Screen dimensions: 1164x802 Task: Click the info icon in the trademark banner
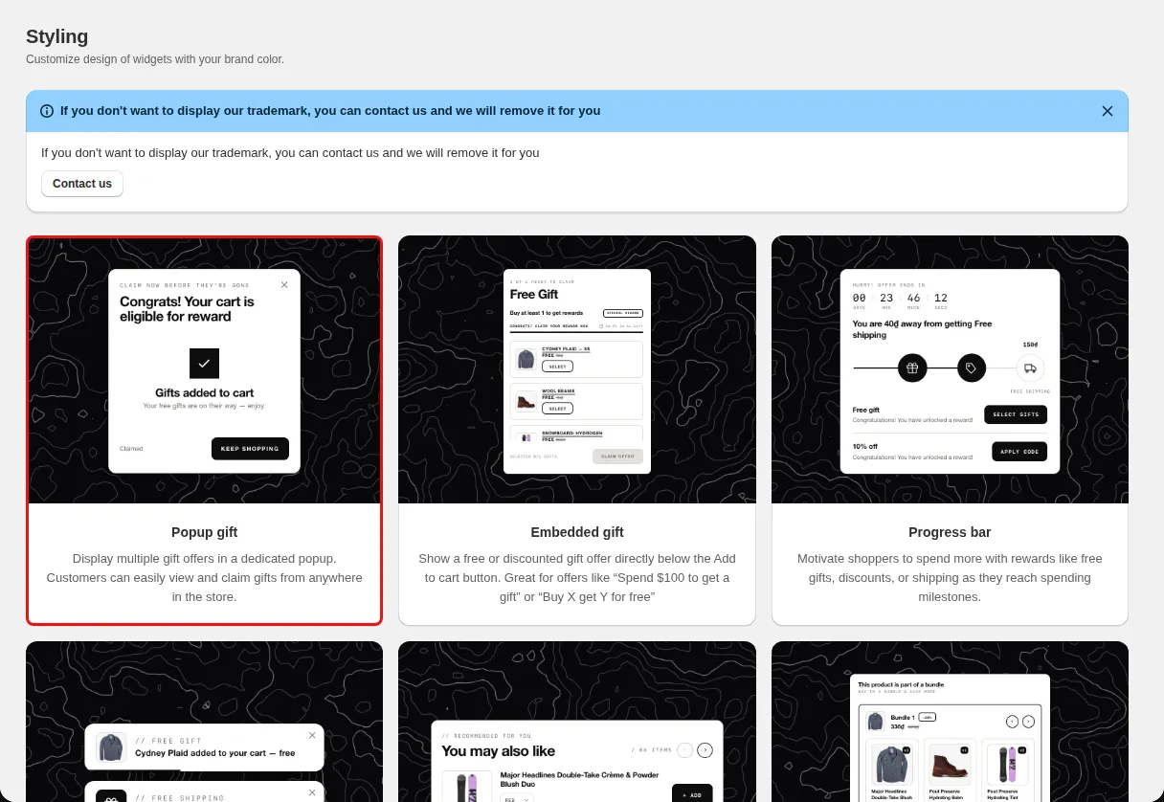(47, 111)
